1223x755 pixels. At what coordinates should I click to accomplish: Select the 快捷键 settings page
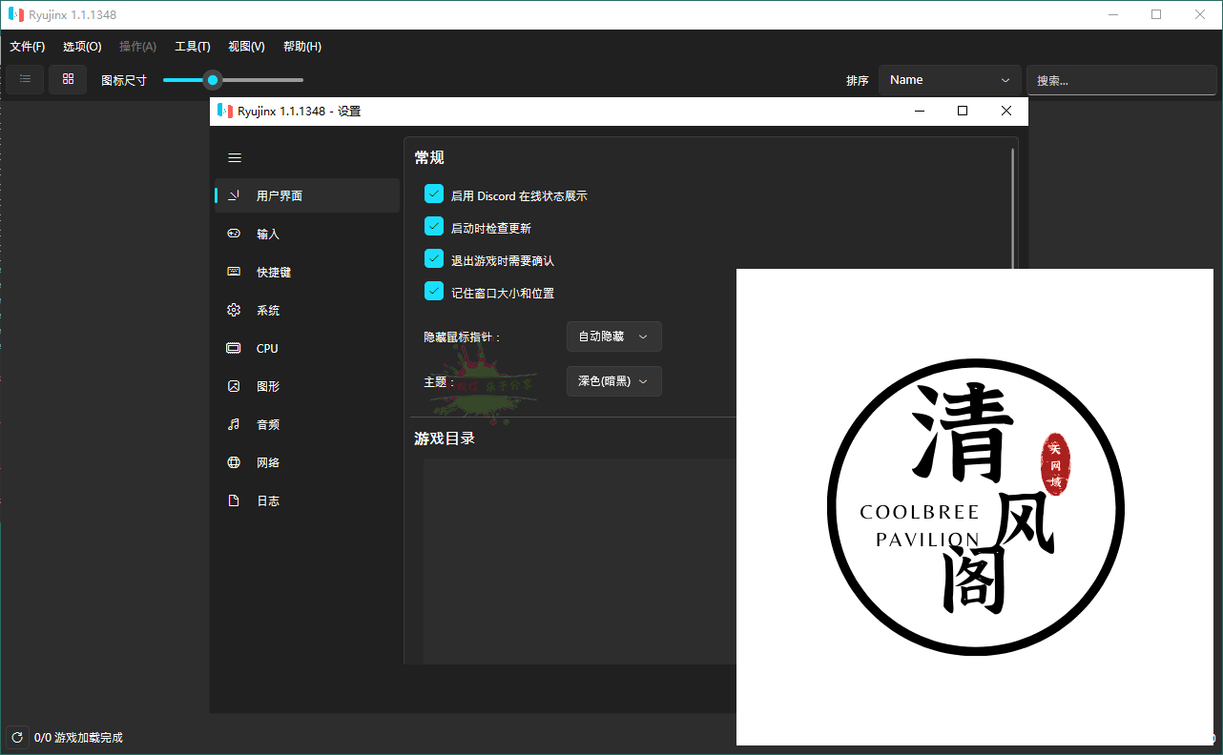click(x=307, y=272)
